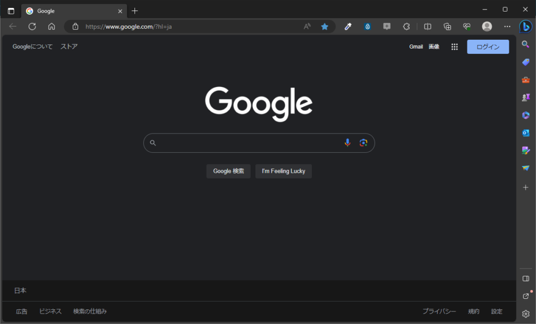Click the Google logo
This screenshot has height=324, width=536.
coord(259,104)
